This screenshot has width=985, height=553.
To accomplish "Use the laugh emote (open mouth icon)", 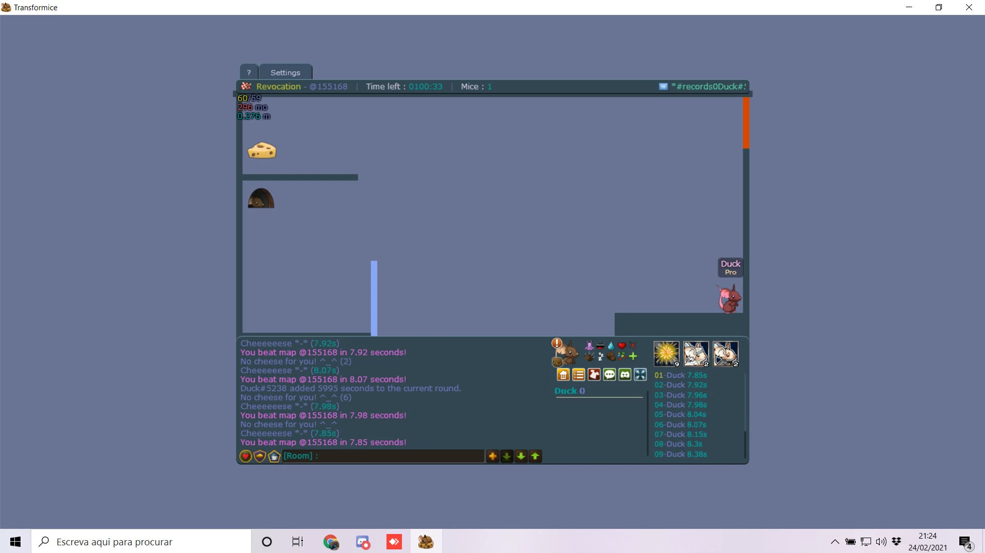I will click(x=600, y=346).
